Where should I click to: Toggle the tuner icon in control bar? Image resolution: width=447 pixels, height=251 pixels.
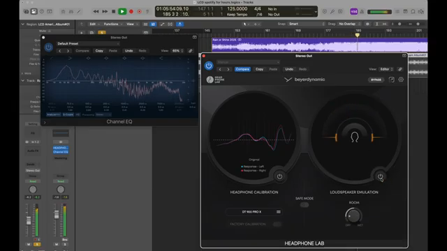[x=332, y=12]
